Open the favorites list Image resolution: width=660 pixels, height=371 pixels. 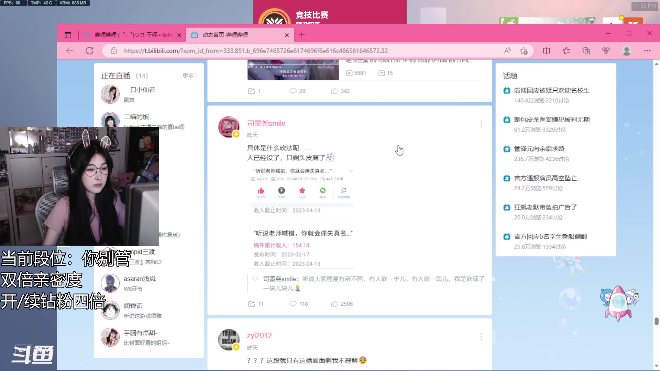[x=566, y=51]
